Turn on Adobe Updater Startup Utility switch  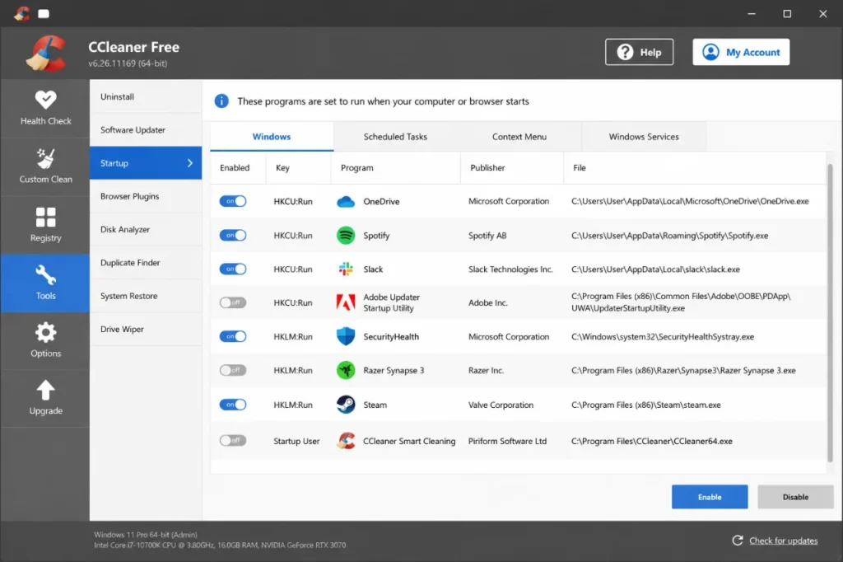click(x=233, y=302)
